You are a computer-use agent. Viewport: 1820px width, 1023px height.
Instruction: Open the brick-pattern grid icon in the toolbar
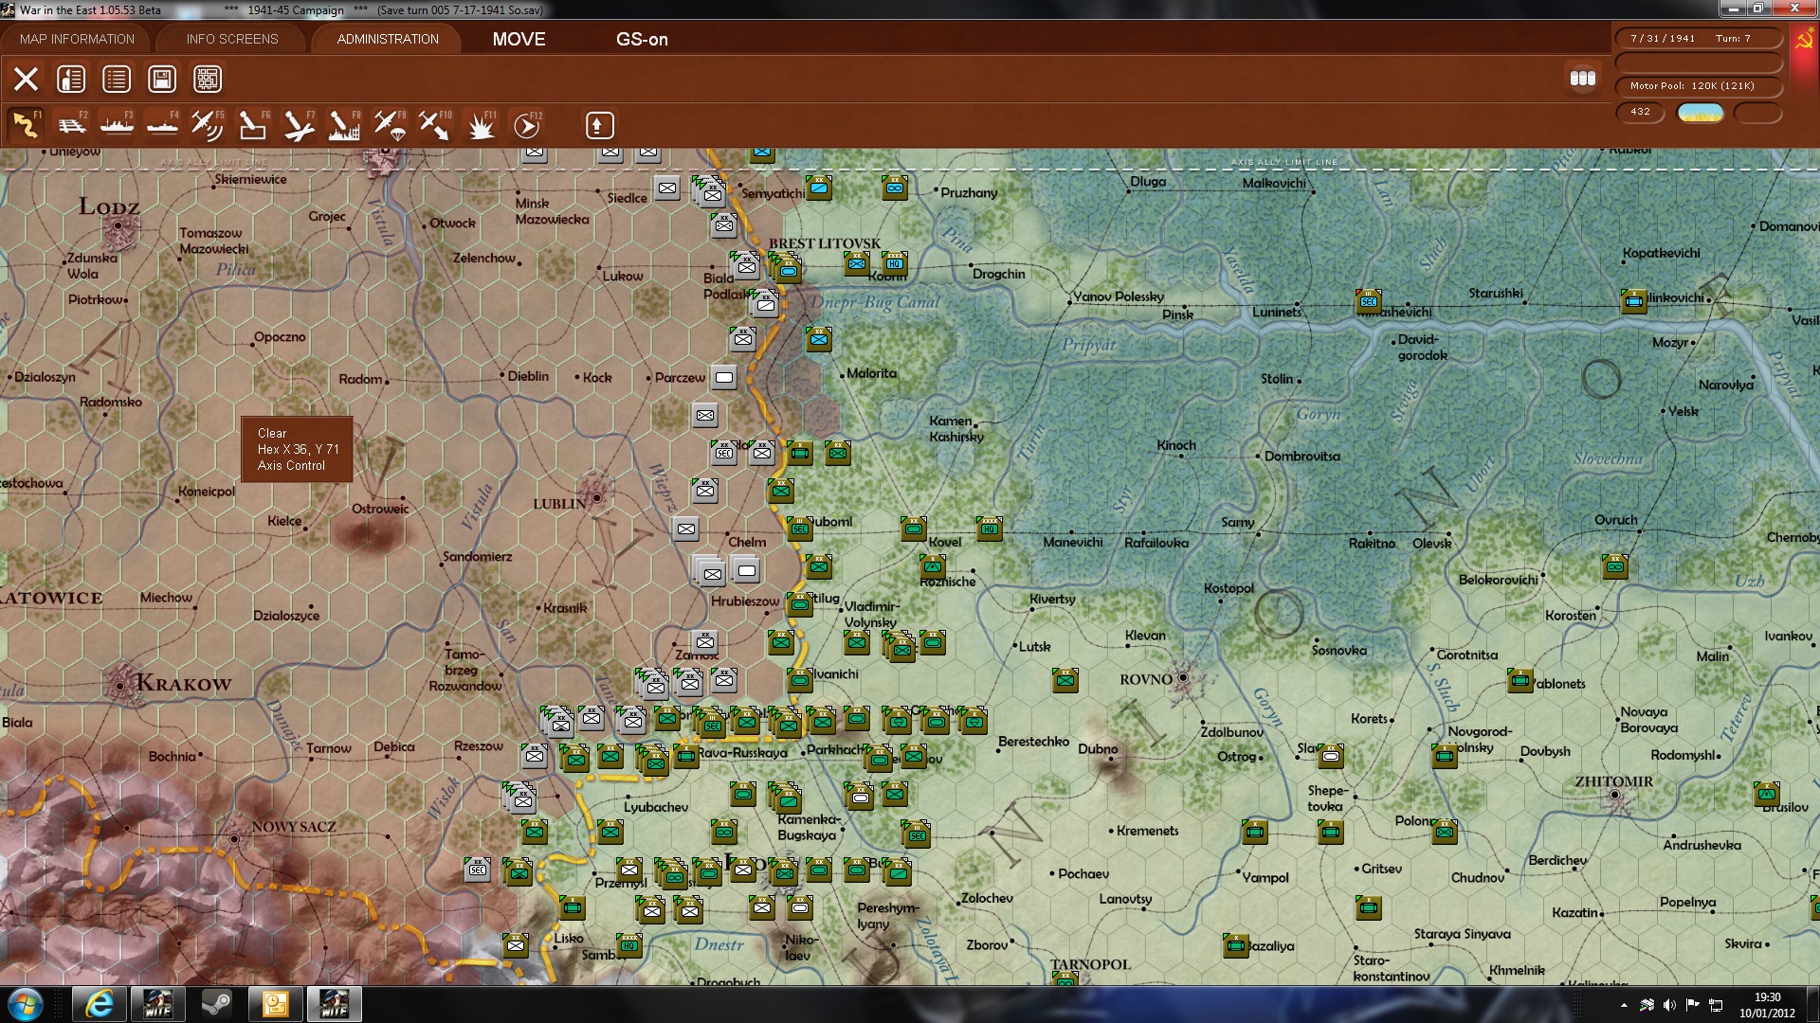point(208,79)
